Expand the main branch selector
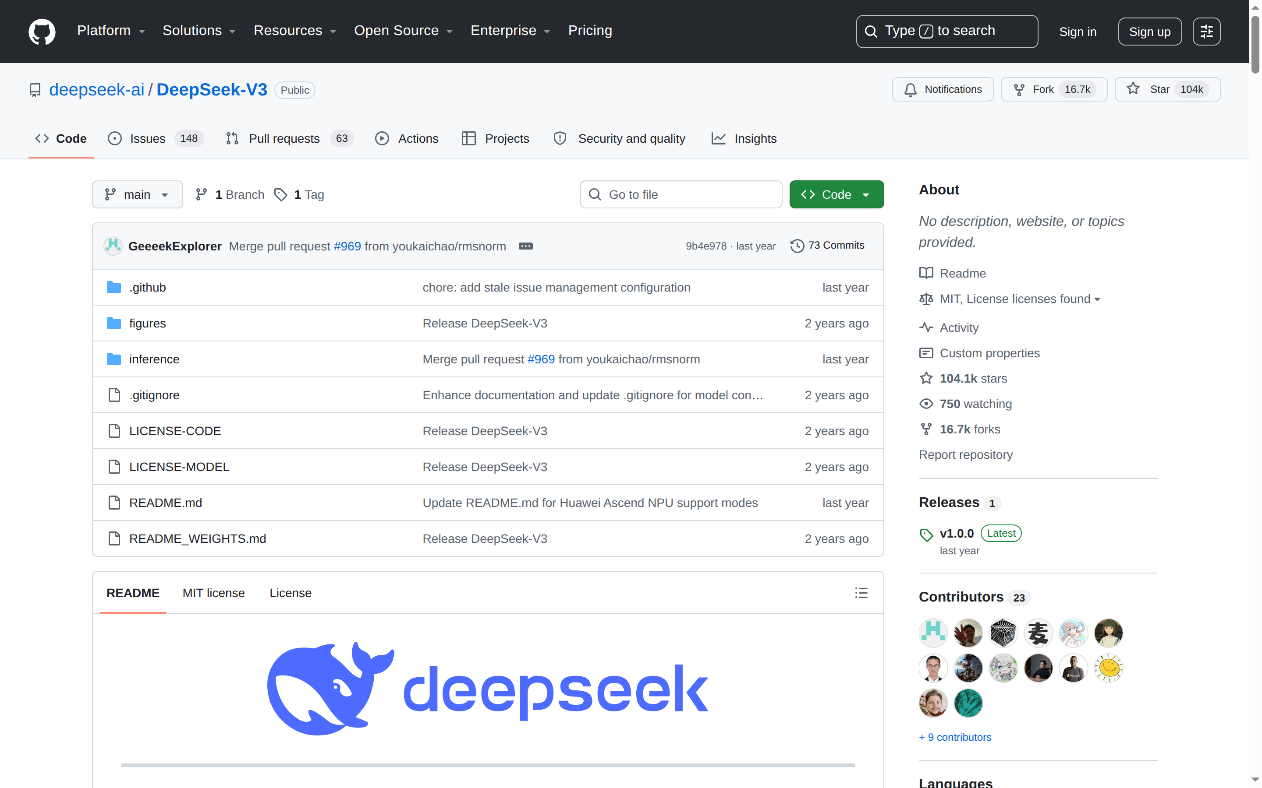 coord(137,194)
